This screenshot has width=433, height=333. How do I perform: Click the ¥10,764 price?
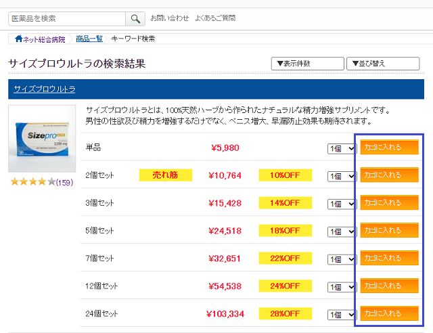coord(225,175)
